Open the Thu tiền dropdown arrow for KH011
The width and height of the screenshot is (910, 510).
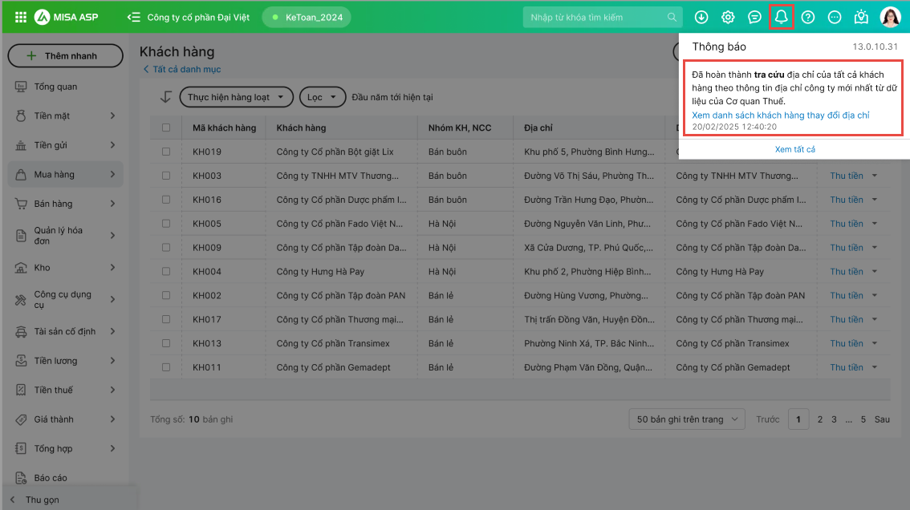(875, 367)
